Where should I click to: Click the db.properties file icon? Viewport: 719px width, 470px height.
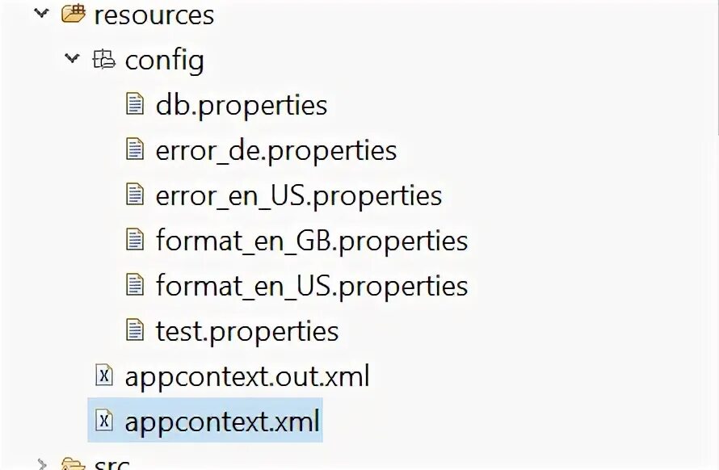[135, 104]
